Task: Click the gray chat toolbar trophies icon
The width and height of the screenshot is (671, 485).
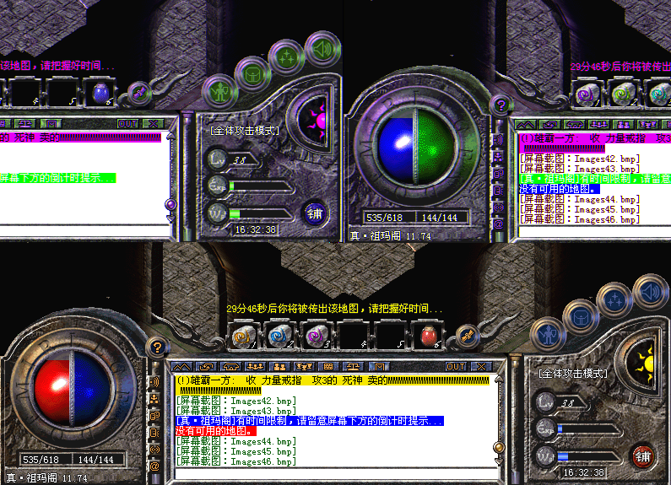Action: (304, 367)
